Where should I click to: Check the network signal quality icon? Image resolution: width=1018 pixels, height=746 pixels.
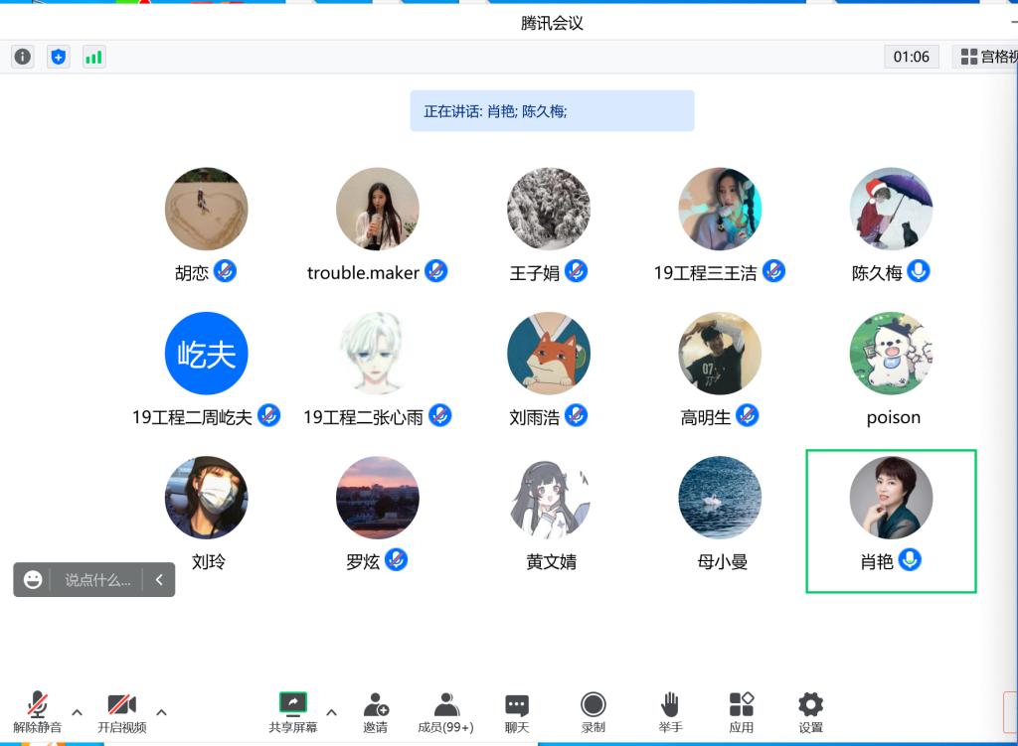click(x=93, y=57)
